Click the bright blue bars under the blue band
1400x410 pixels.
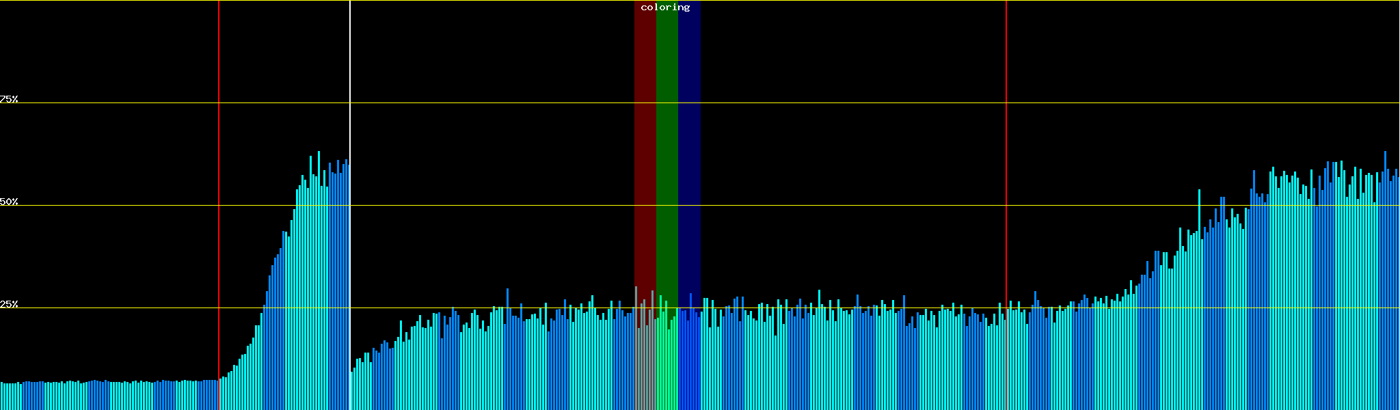click(x=689, y=362)
